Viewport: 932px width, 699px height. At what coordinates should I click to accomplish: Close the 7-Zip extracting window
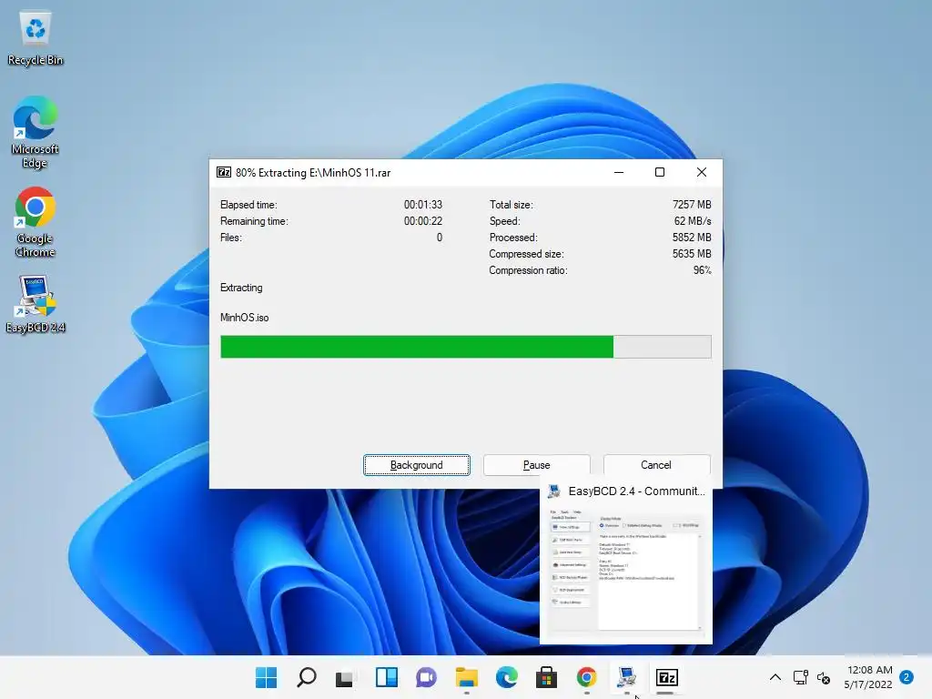[x=702, y=172]
